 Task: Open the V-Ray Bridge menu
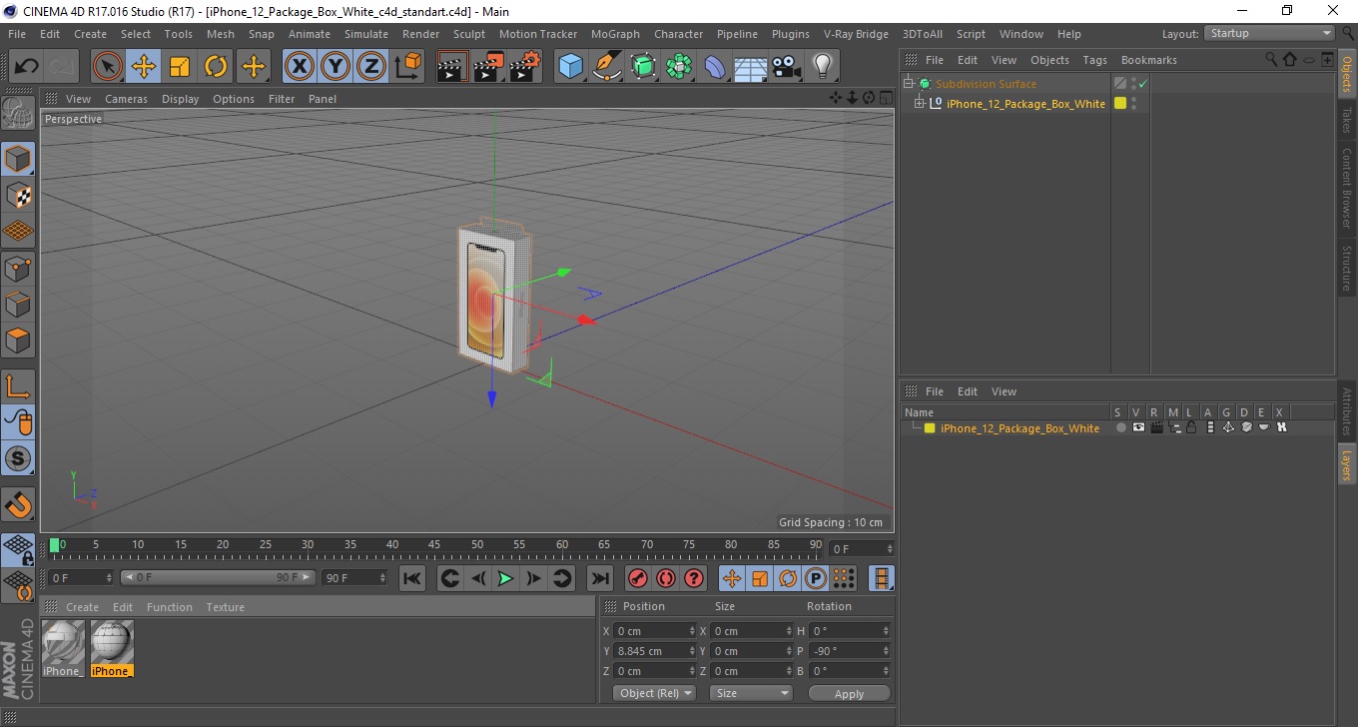point(856,34)
